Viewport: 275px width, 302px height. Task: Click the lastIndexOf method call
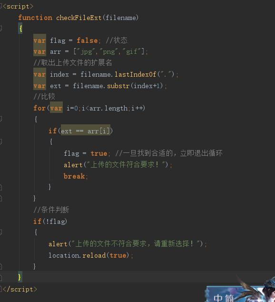pos(136,74)
